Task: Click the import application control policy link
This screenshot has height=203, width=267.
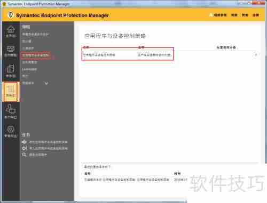Action: (48, 148)
